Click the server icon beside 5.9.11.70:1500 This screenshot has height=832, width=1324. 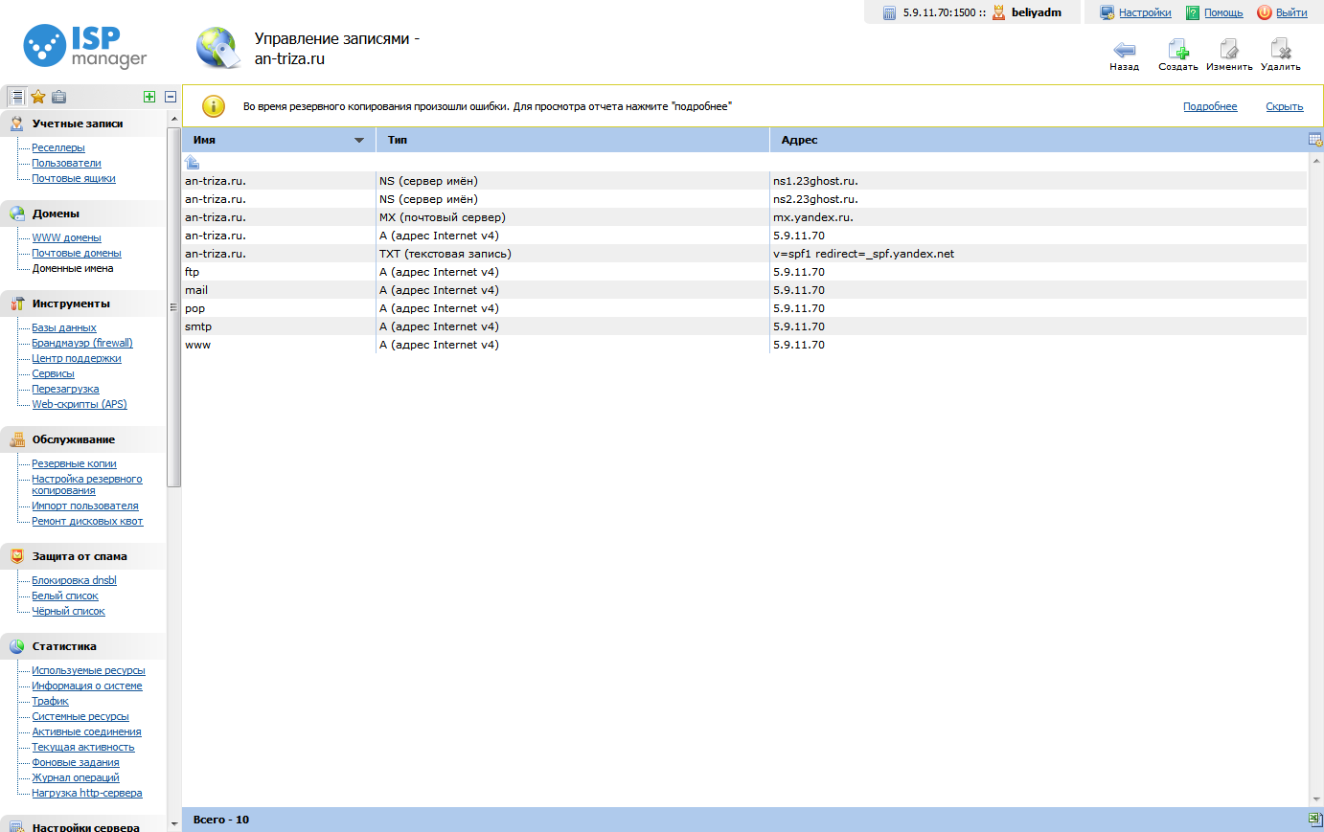[x=889, y=12]
